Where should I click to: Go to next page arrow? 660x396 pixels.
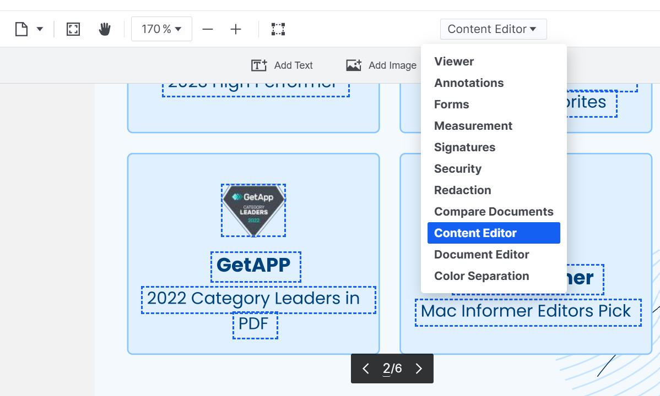point(419,369)
